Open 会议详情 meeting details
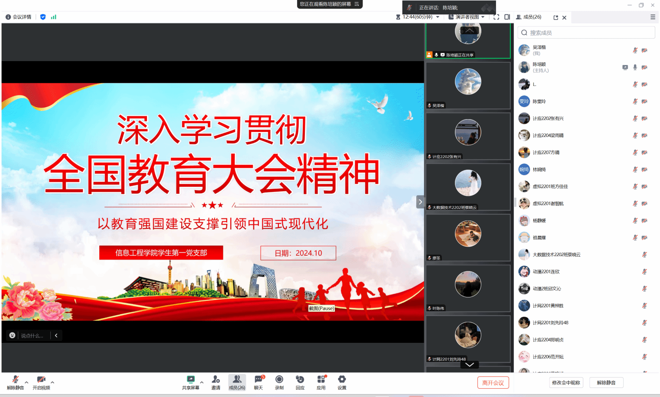Image resolution: width=660 pixels, height=397 pixels. point(18,17)
